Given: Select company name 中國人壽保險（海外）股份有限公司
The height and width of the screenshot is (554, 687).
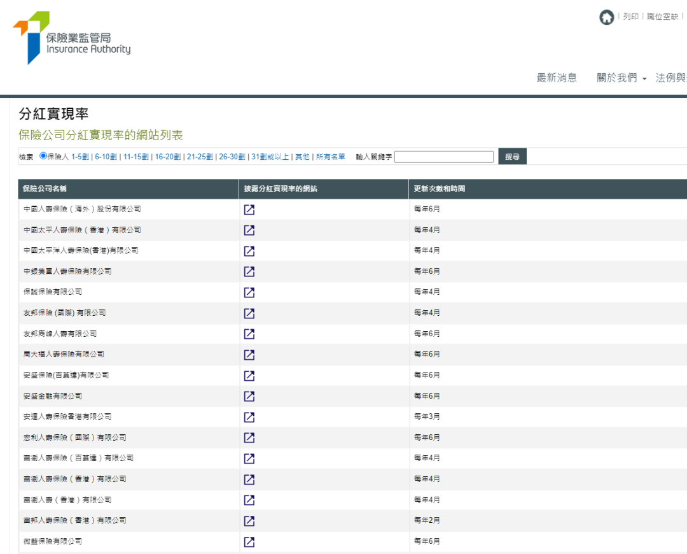Looking at the screenshot, I should click(82, 210).
